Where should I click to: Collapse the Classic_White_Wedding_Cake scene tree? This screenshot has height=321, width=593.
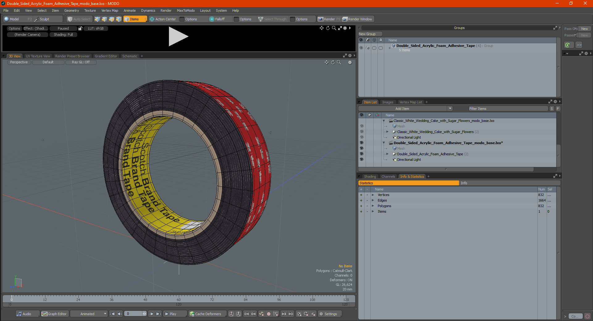pyautogui.click(x=384, y=121)
